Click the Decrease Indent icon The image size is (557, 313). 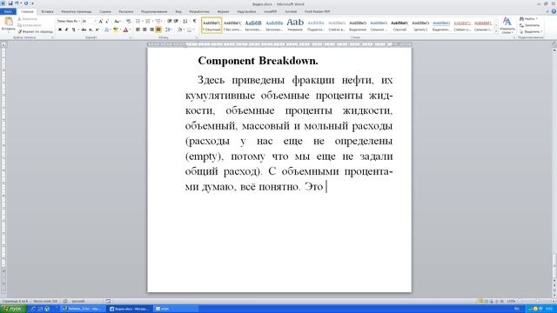click(x=169, y=21)
